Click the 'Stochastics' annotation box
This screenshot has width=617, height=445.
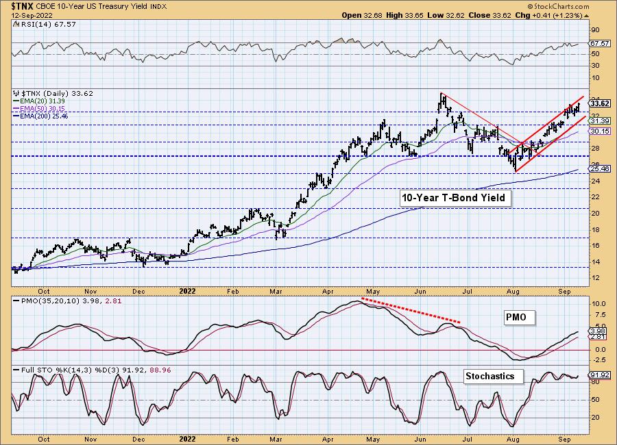pos(494,377)
